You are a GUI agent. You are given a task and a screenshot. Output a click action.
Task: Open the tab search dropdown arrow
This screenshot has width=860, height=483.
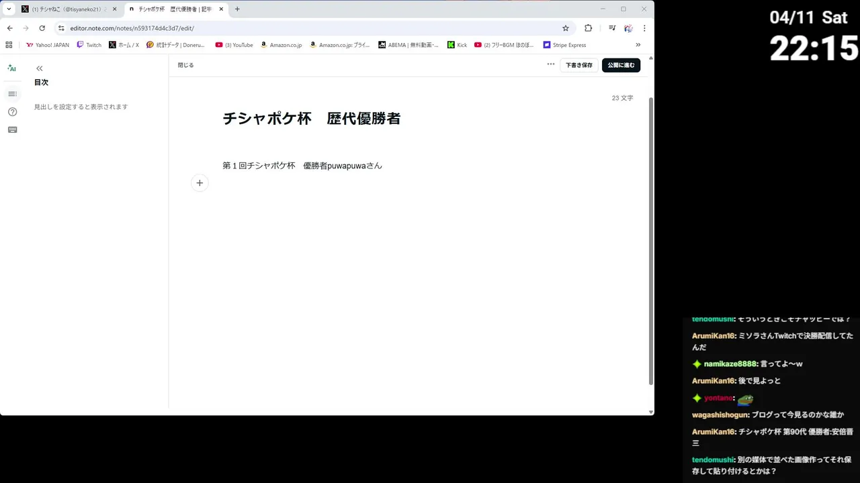[9, 9]
